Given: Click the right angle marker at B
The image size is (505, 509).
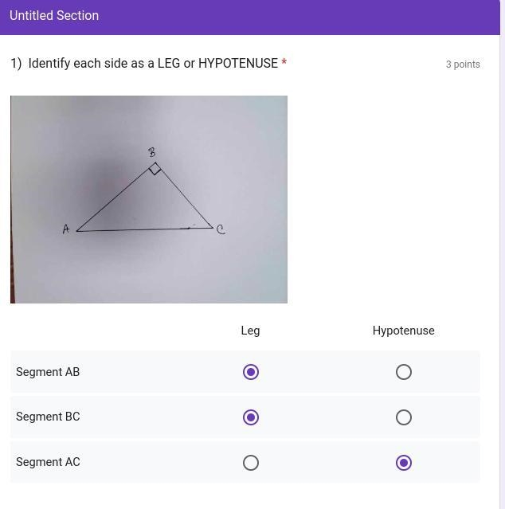Looking at the screenshot, I should 155,169.
